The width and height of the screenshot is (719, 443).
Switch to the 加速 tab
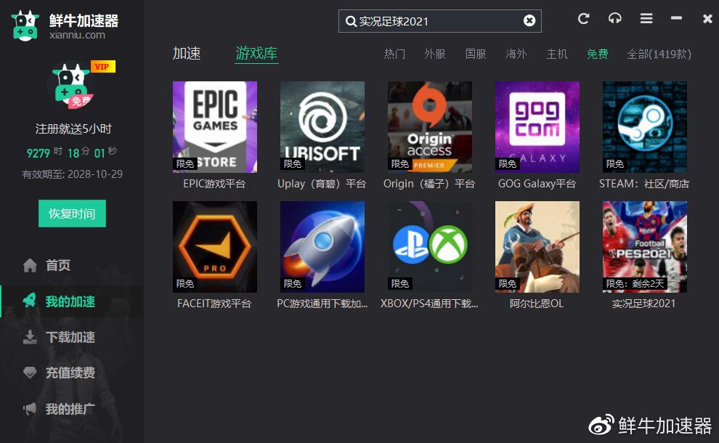pyautogui.click(x=187, y=52)
